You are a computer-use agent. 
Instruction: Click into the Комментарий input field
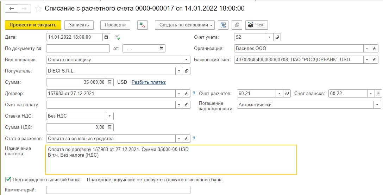point(118,190)
